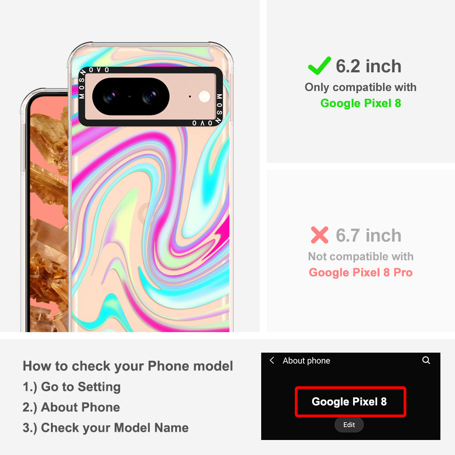Click step 2 About Phone text
This screenshot has height=455, width=455.
pyautogui.click(x=71, y=407)
